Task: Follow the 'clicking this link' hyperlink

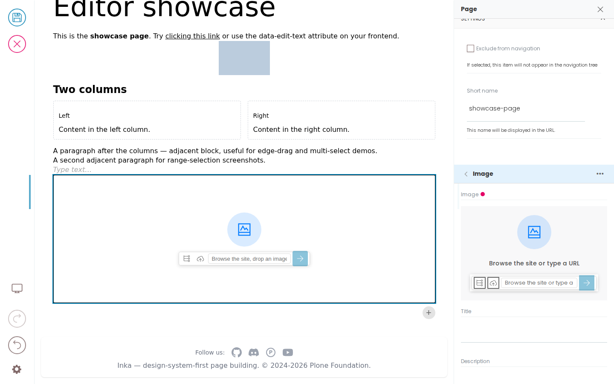Action: 193,36
